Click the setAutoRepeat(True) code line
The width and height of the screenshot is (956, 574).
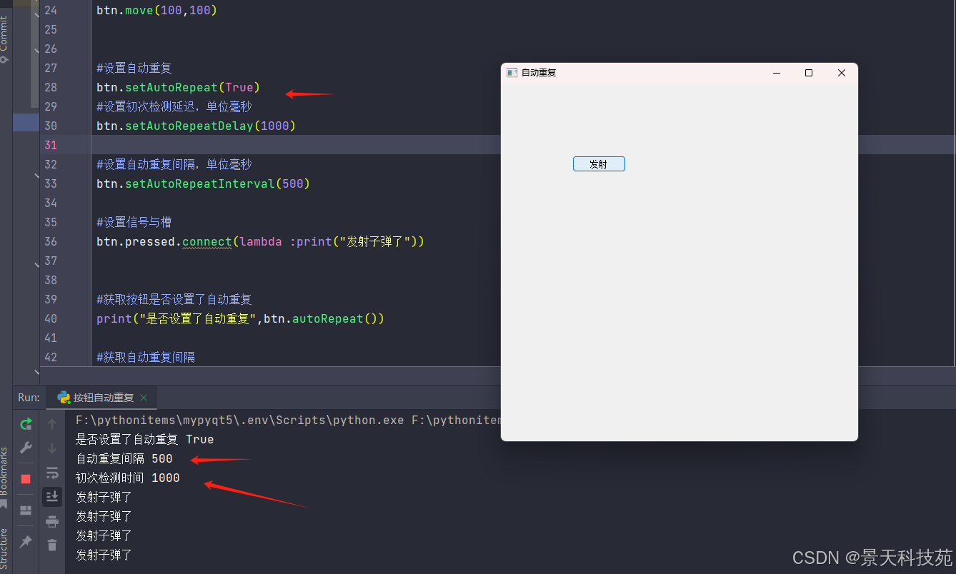tap(179, 87)
